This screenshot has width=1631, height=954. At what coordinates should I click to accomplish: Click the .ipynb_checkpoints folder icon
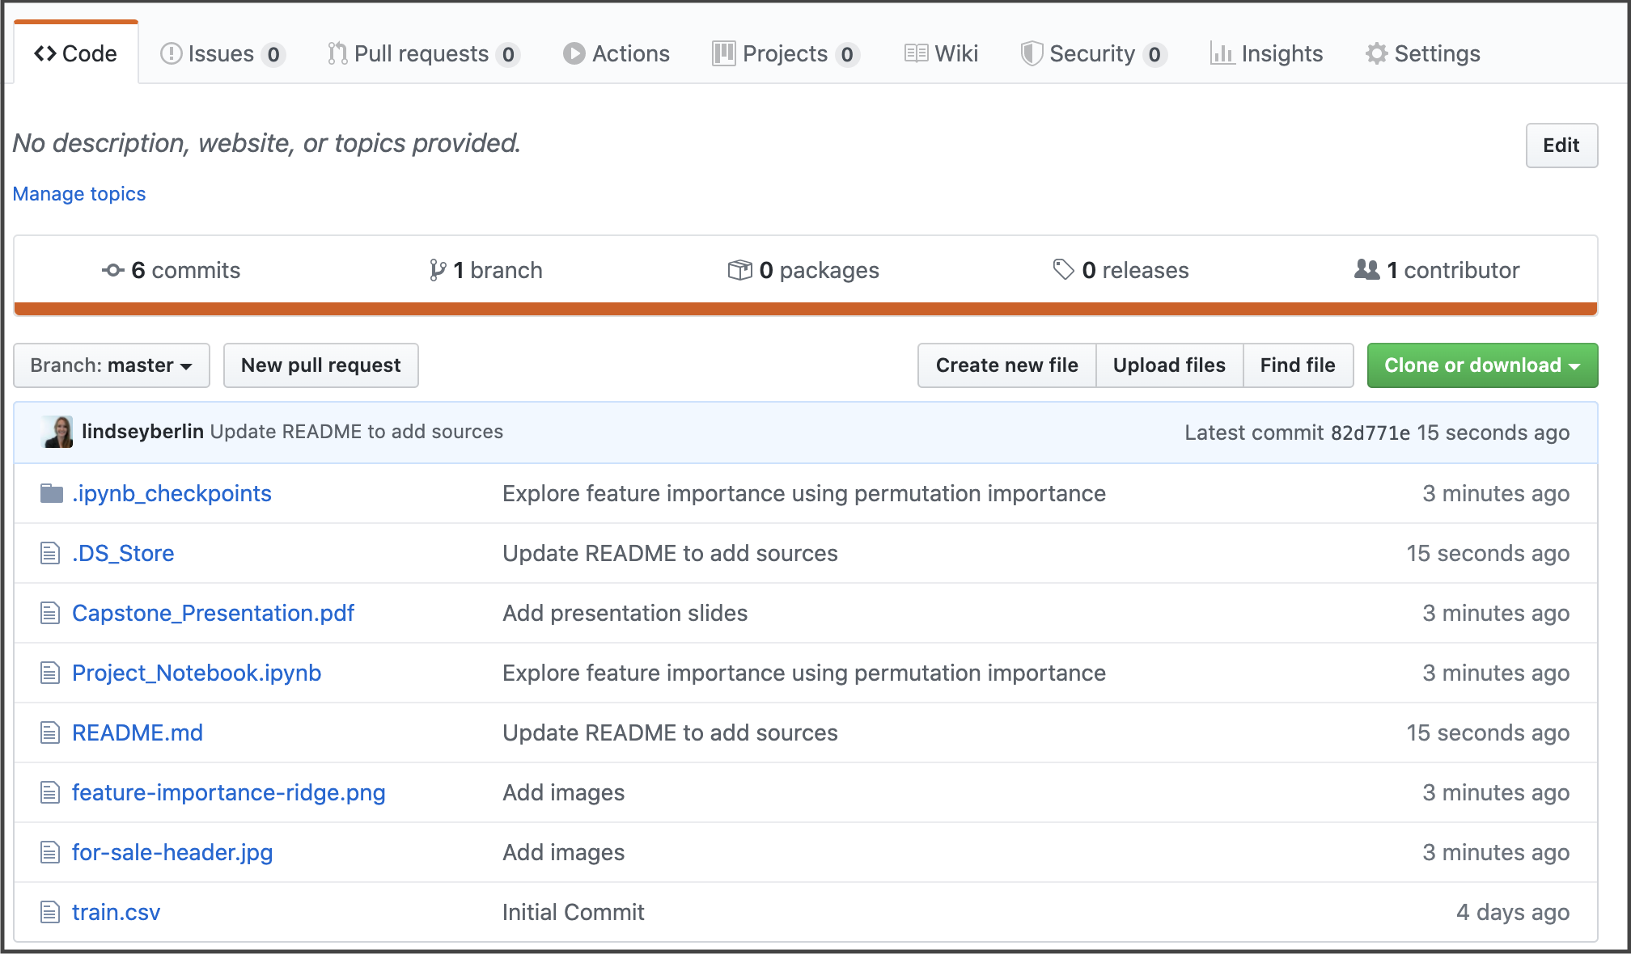[x=51, y=493]
